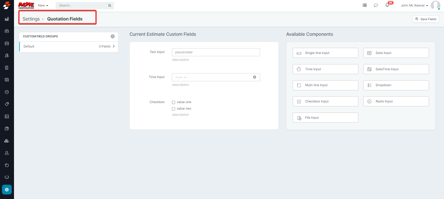Screen dimensions: 444x199
Task: Click the Text Input placeholder field
Action: [216, 52]
